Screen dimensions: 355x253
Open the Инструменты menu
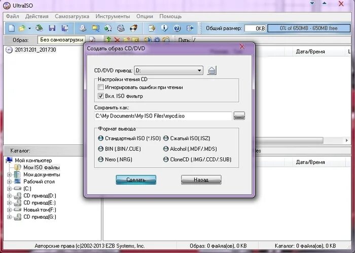click(x=113, y=17)
